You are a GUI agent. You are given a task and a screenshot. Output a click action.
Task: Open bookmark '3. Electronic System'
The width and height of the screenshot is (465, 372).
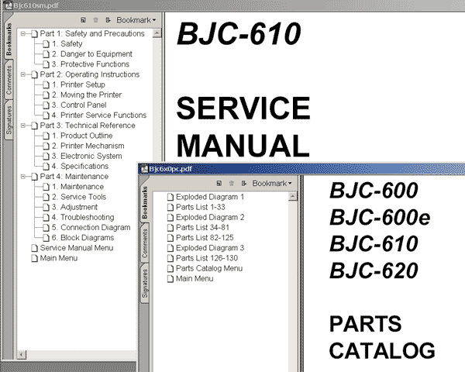[x=87, y=156]
